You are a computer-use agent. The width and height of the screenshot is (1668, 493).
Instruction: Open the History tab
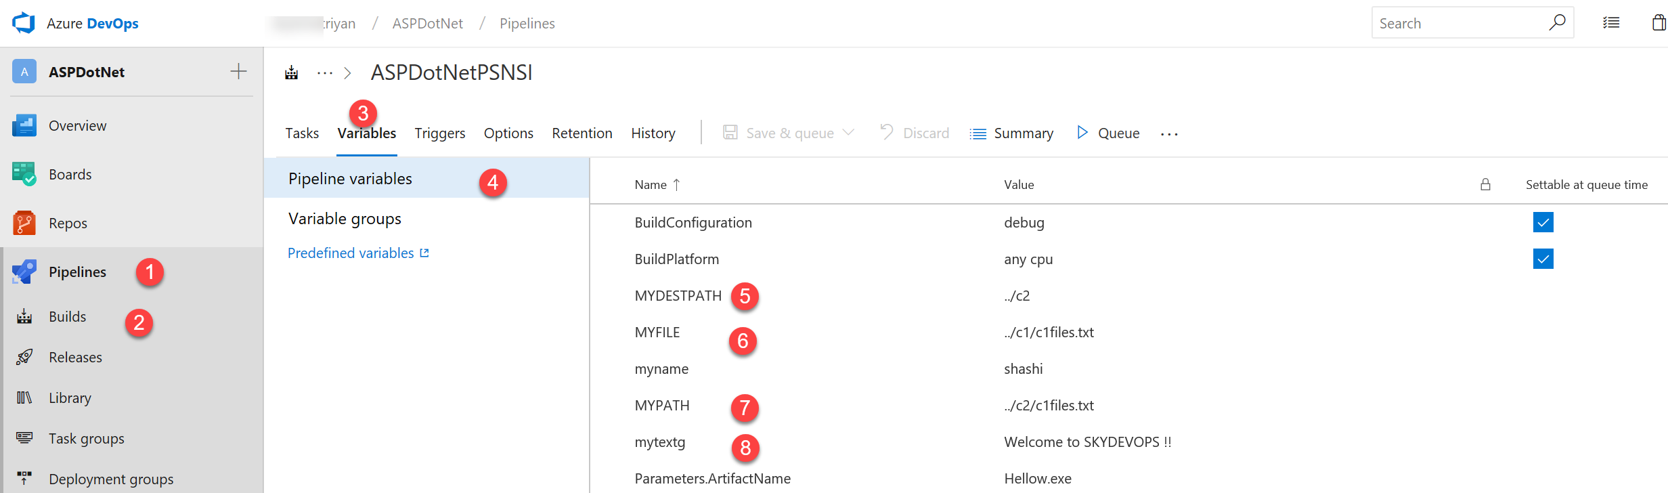(x=653, y=133)
